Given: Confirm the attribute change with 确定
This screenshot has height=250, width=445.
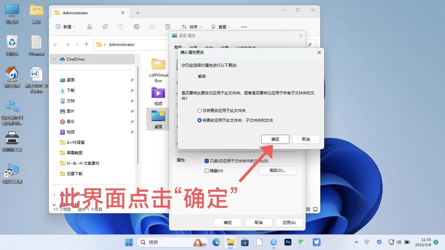Looking at the screenshot, I should [275, 139].
